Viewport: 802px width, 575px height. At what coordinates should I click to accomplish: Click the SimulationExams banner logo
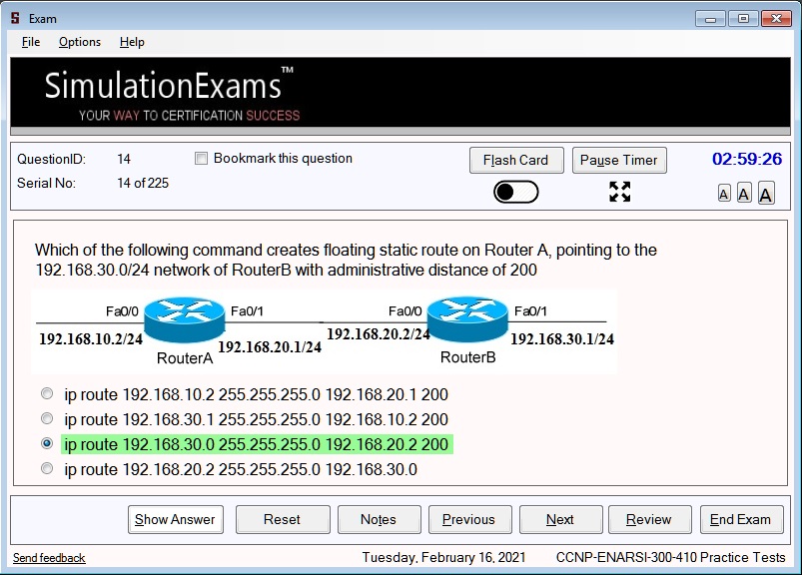coord(170,93)
